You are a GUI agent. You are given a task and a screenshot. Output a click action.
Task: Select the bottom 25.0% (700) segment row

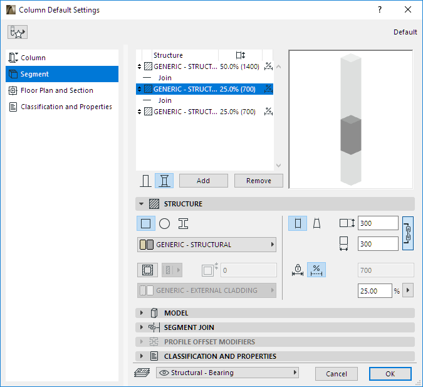pos(204,112)
